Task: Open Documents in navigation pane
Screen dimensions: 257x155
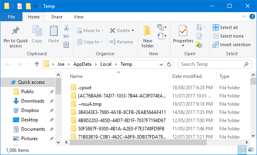Action: click(29, 129)
